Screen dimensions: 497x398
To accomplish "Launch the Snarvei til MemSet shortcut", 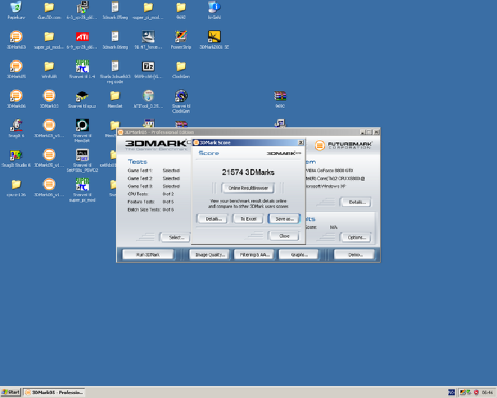I will (x=82, y=131).
